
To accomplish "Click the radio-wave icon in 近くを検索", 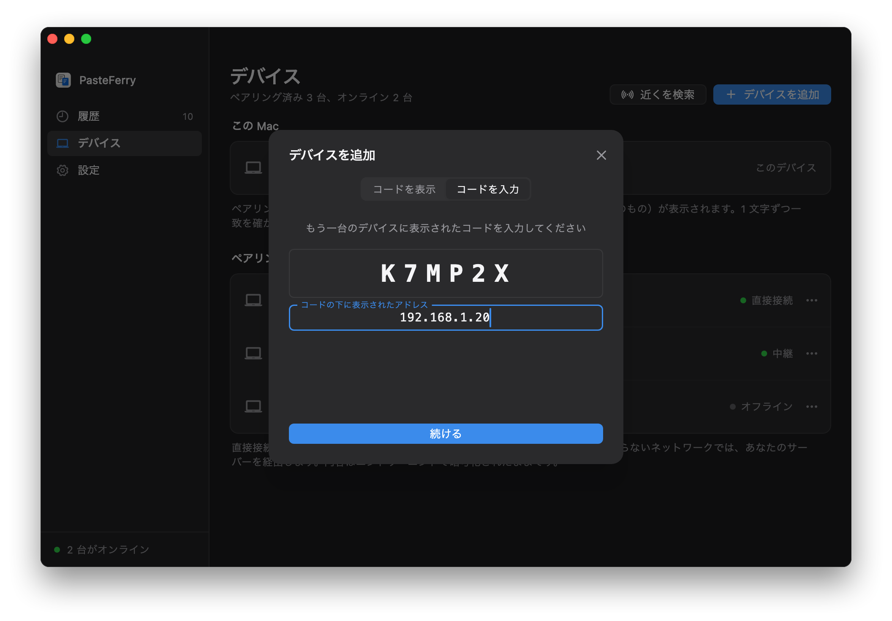I will click(x=627, y=94).
